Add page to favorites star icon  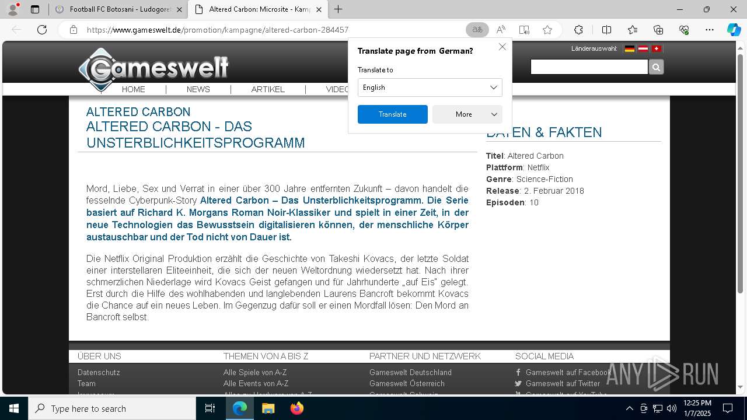(547, 30)
